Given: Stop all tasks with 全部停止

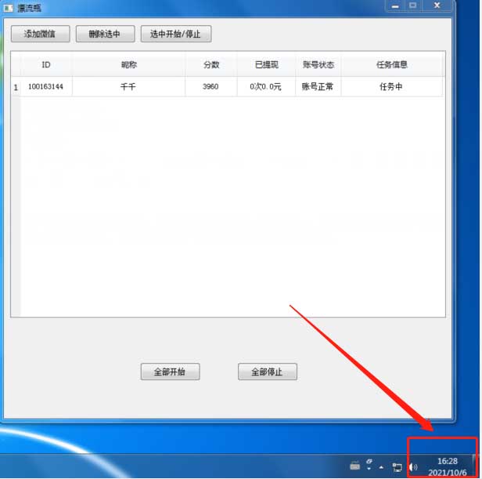Looking at the screenshot, I should [267, 372].
